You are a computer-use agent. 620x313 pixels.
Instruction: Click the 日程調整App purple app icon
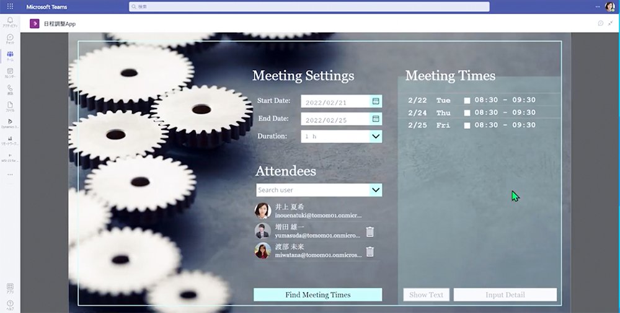tap(34, 24)
